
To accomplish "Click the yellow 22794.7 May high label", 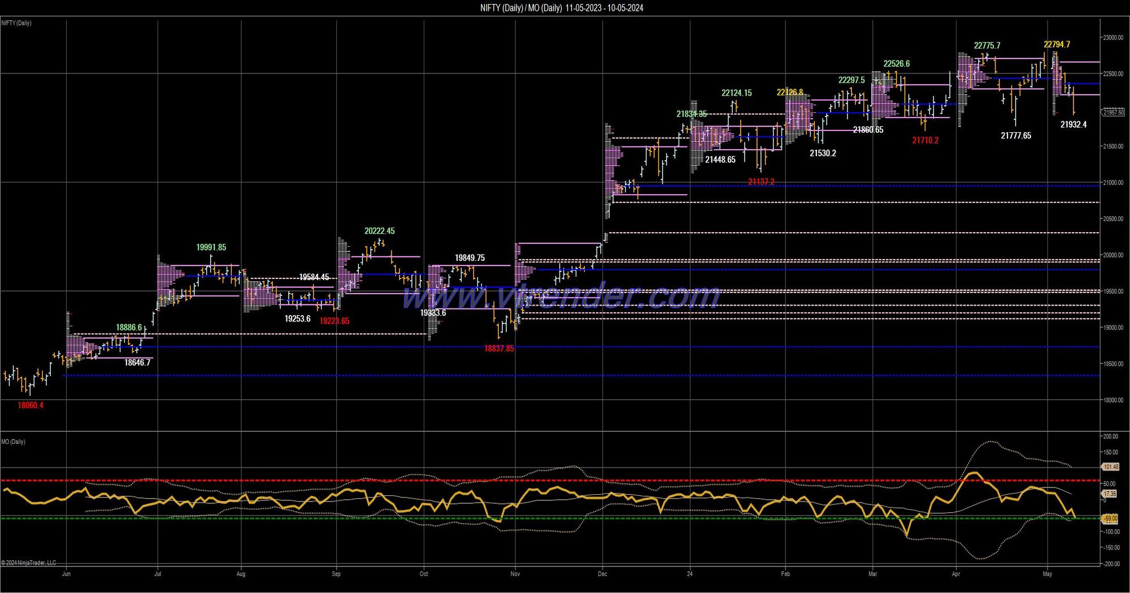I will coord(1057,44).
